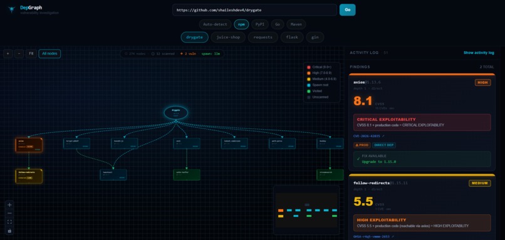Select the yellow follow-redirects graph node
505x240 pixels.
[x=29, y=176]
